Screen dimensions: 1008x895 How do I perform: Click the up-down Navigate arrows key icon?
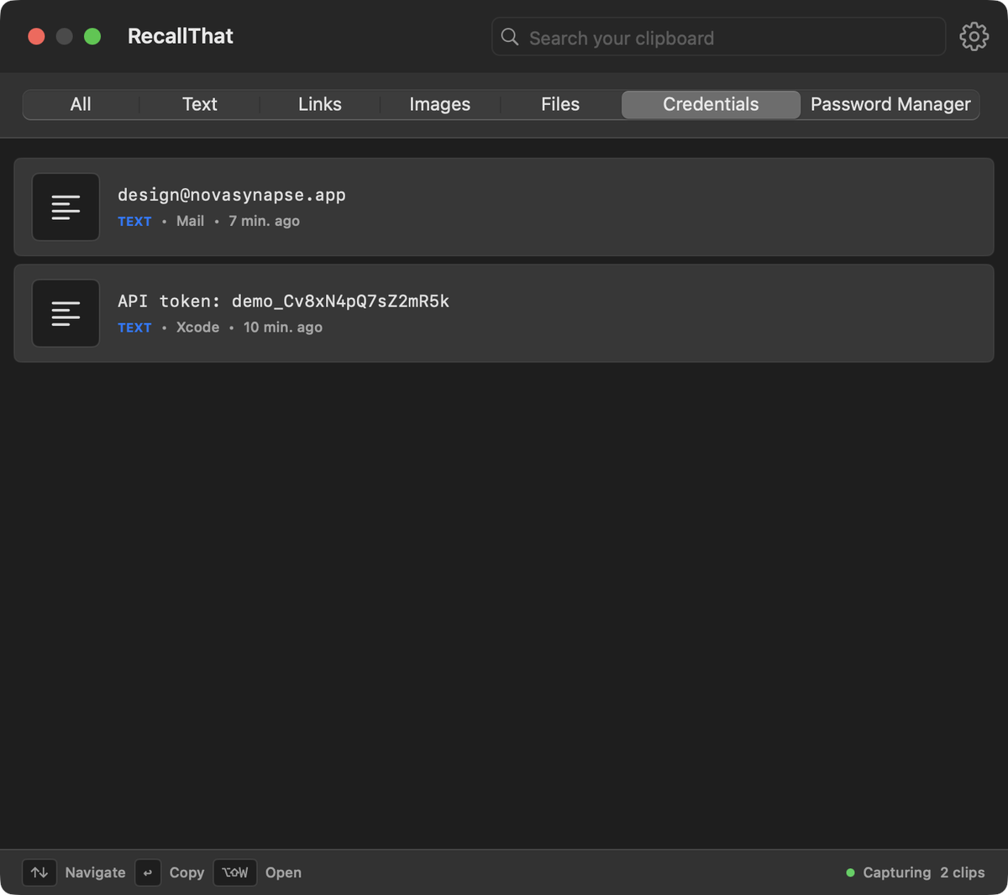click(39, 872)
